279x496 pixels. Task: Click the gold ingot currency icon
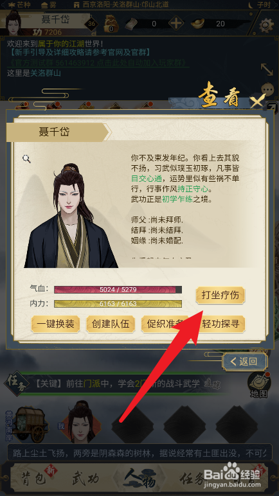point(198,24)
